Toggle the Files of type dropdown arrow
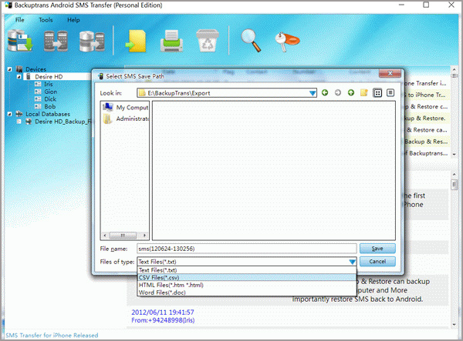Screen dimensions: 463x341 [x=352, y=262]
